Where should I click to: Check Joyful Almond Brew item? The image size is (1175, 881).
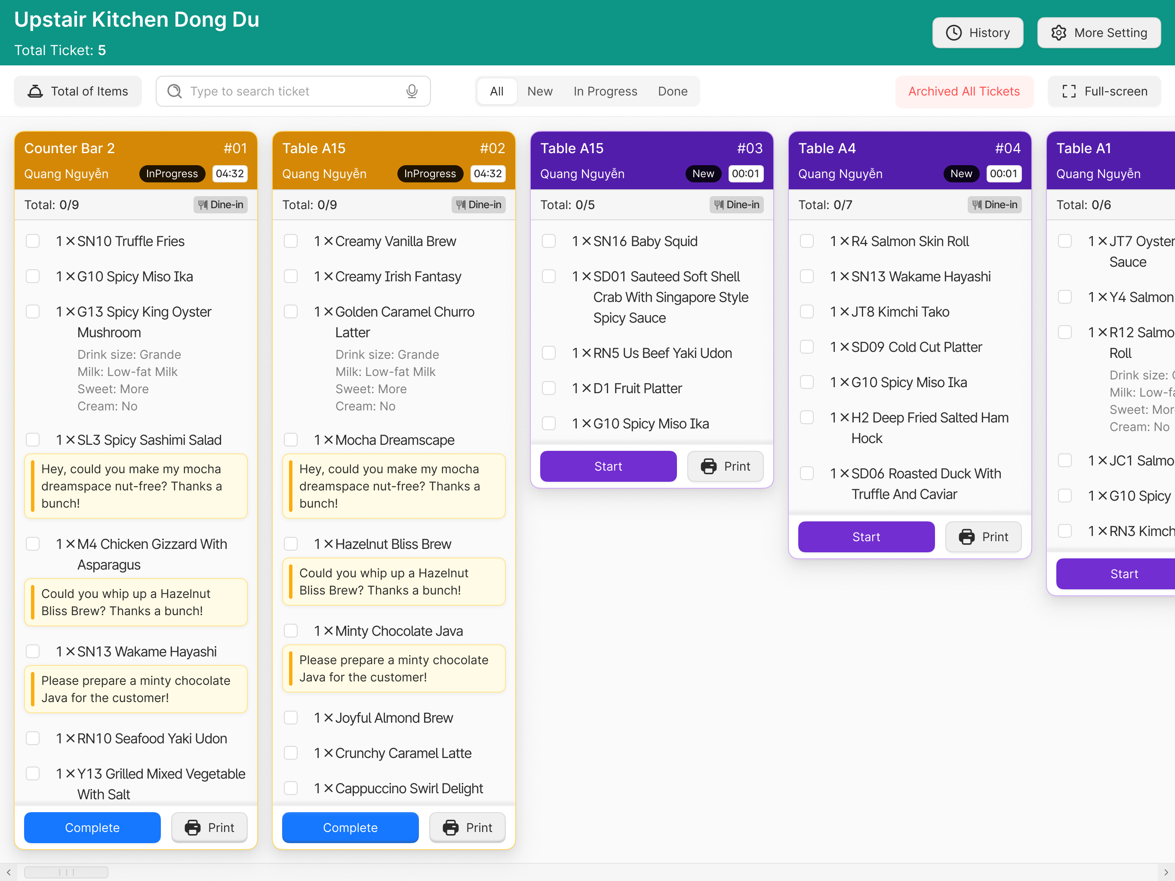click(x=291, y=718)
